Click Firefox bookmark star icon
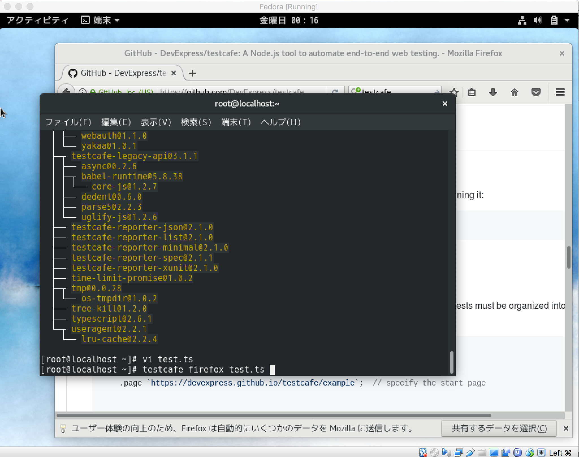Screen dimensions: 579x457 (x=454, y=92)
